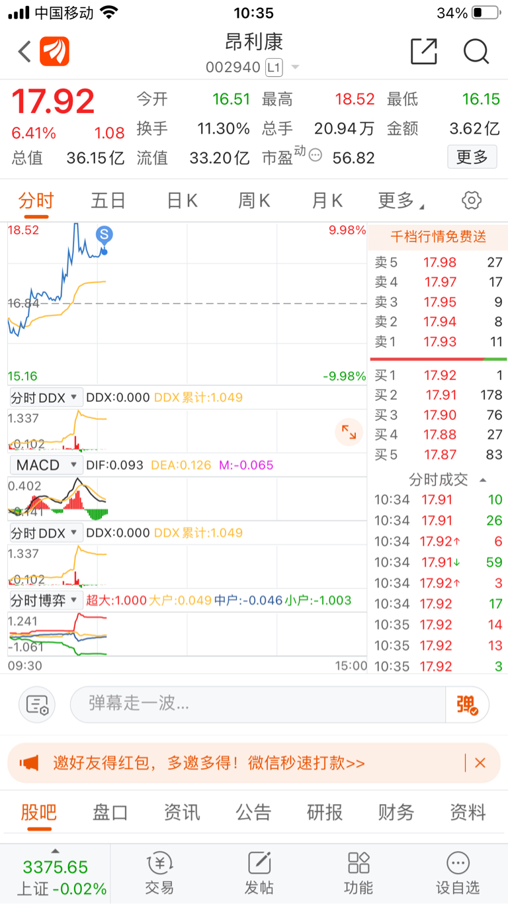Open chart settings gear icon

click(472, 200)
